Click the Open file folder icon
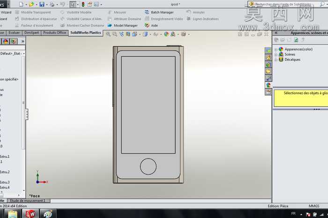Image resolution: width=328 pixels, height=218 pixels. coord(31,4)
